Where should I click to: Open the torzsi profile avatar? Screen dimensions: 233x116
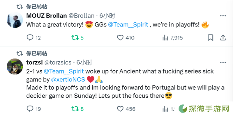coord(15,67)
